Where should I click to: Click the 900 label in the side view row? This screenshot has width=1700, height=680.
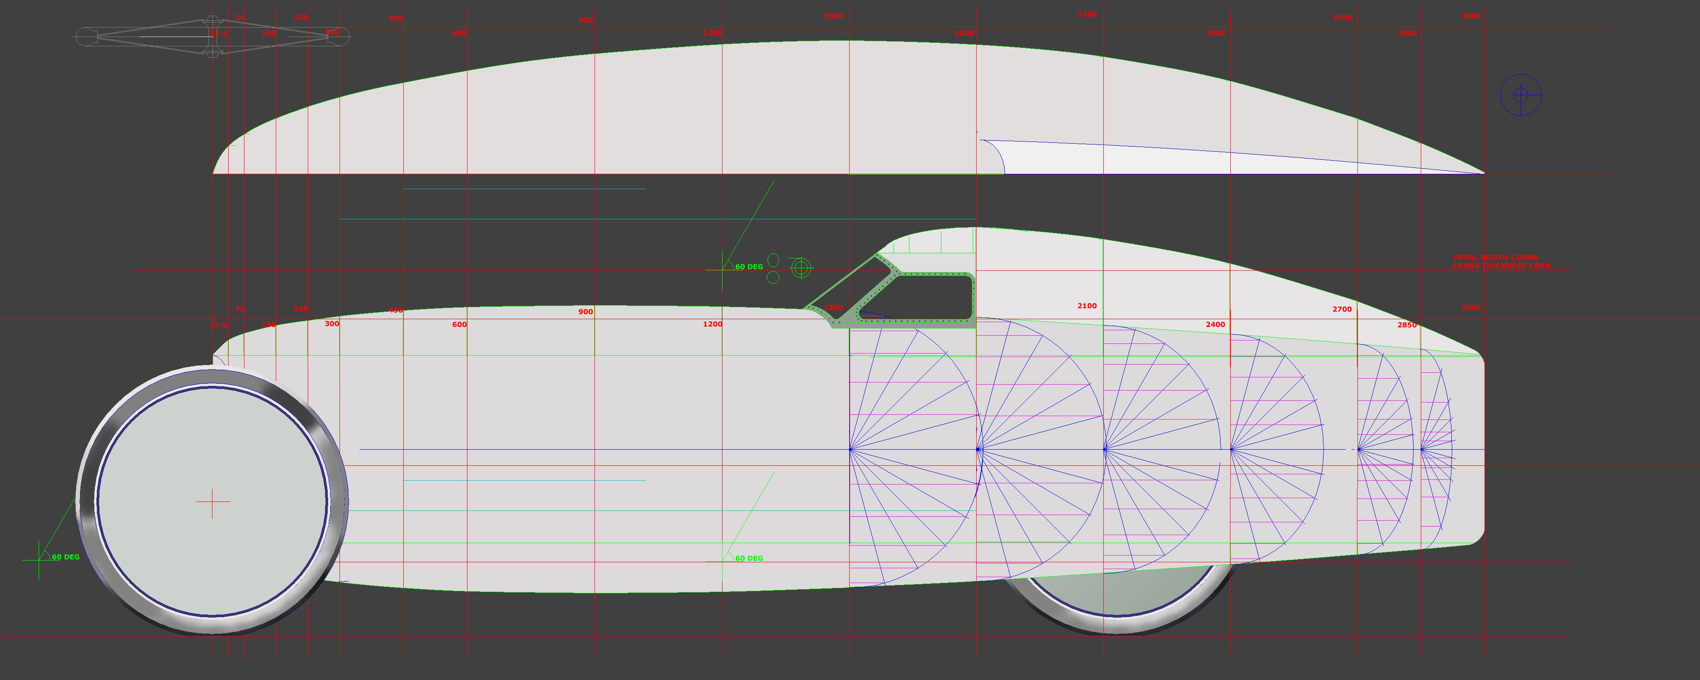coord(585,312)
